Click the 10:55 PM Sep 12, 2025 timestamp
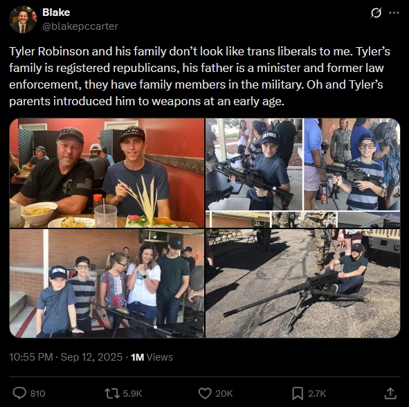This screenshot has width=409, height=407. click(x=66, y=357)
